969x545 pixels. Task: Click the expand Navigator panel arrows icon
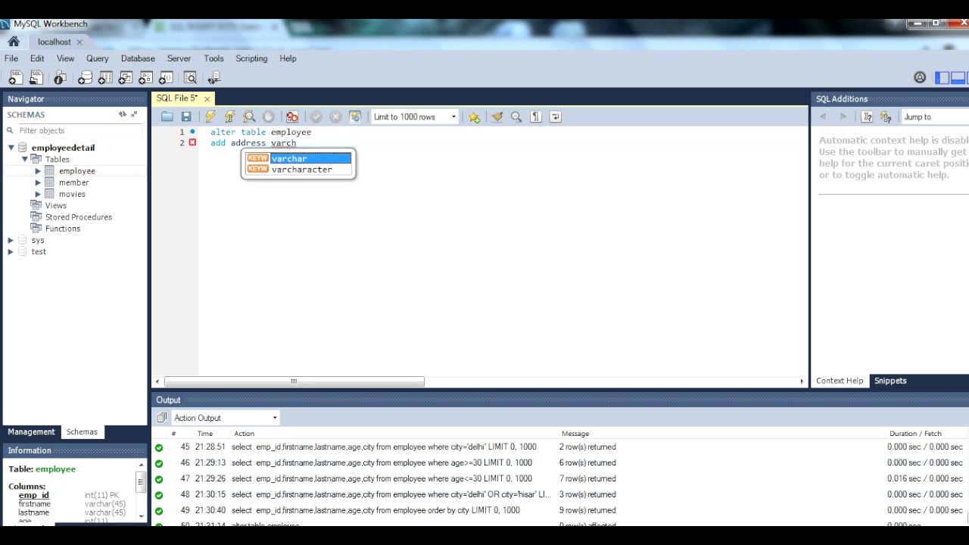click(134, 114)
